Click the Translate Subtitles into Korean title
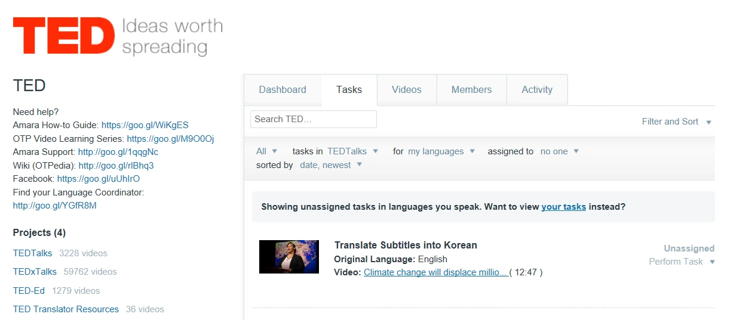This screenshot has height=320, width=755. 406,245
